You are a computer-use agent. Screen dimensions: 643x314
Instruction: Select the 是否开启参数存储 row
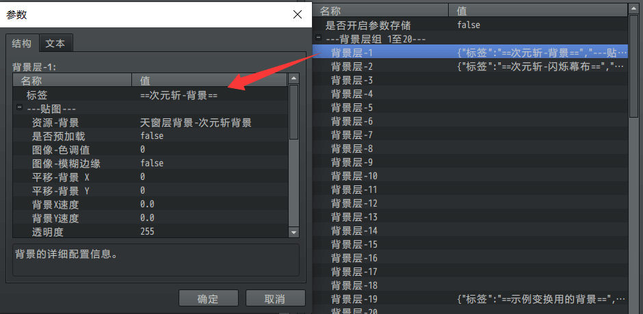coord(470,25)
